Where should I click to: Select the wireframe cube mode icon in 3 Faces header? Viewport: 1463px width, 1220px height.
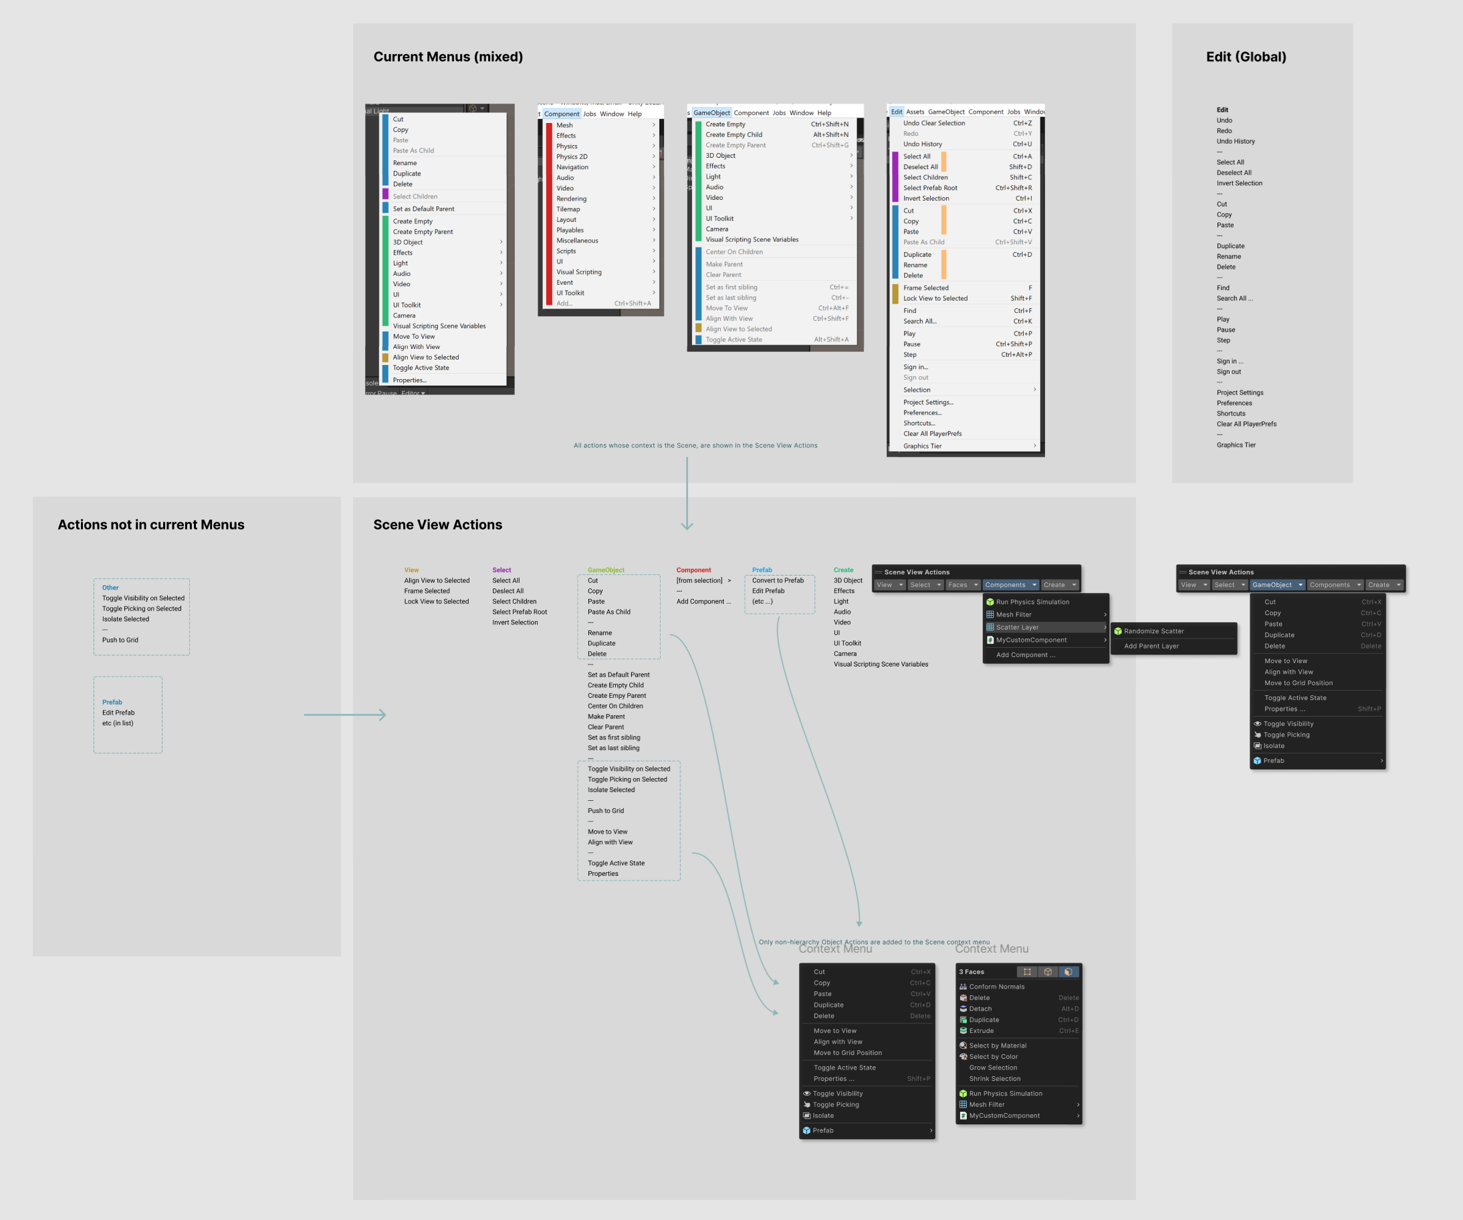pyautogui.click(x=1048, y=971)
